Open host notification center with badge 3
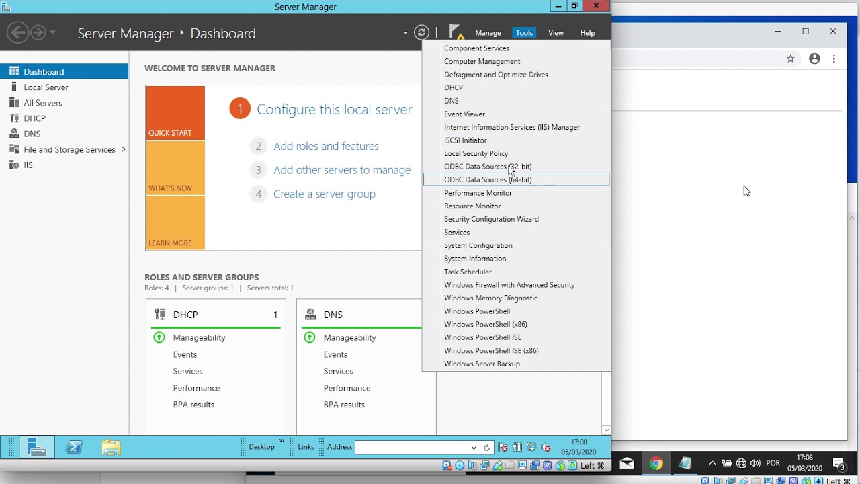 coord(839,463)
